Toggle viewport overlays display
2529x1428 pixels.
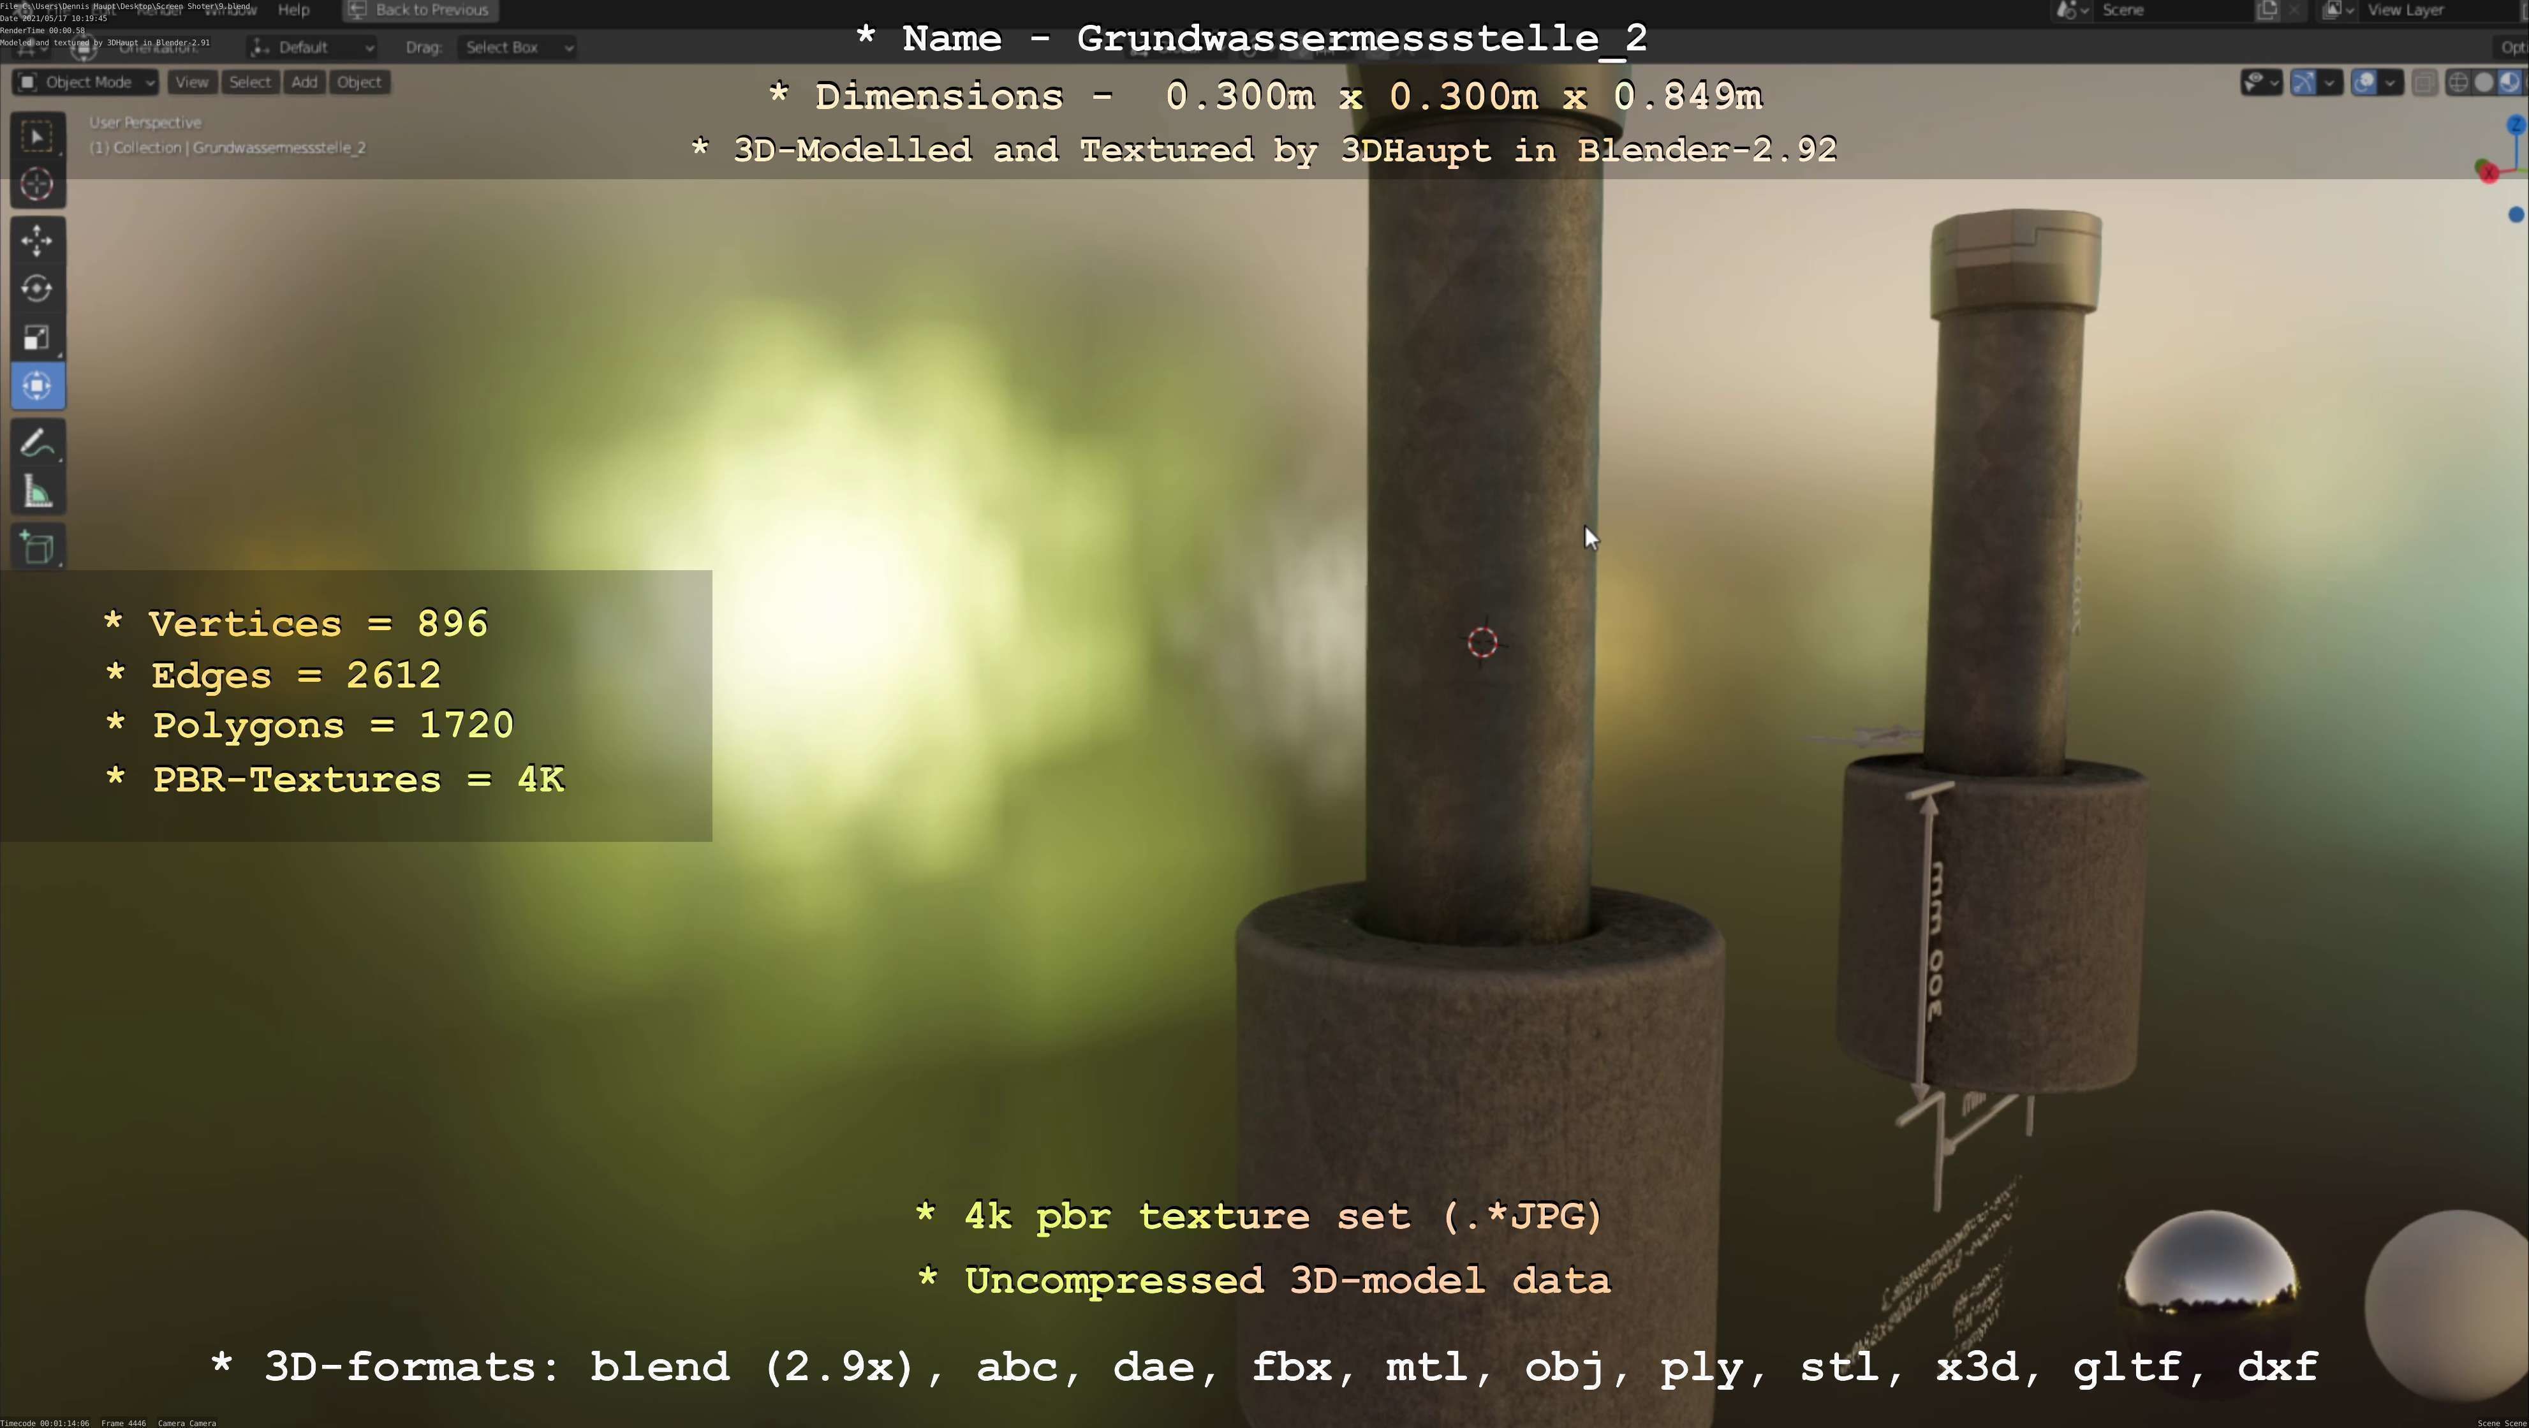click(2364, 82)
